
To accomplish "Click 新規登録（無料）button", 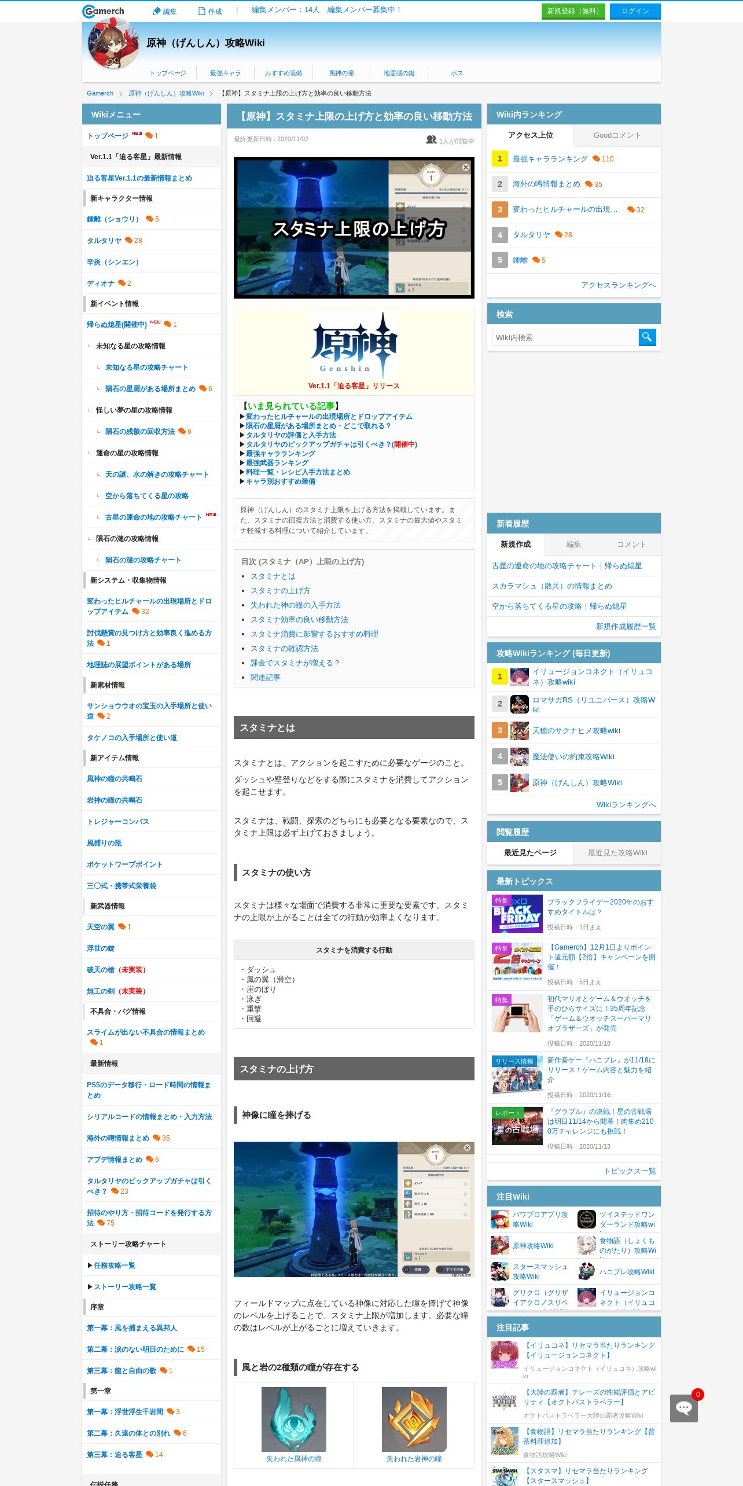I will (x=573, y=11).
